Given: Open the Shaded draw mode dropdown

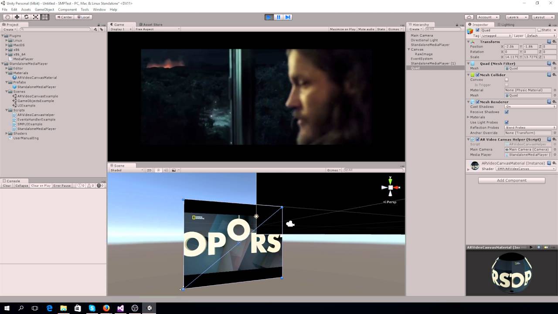Looking at the screenshot, I should click(x=126, y=170).
